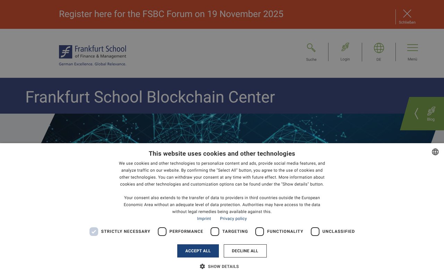The image size is (444, 278).
Task: Enable the Functionality cookies checkbox
Action: (260, 231)
